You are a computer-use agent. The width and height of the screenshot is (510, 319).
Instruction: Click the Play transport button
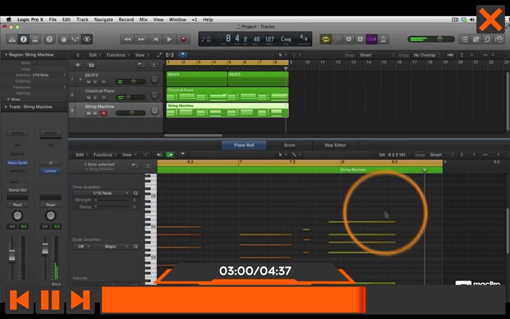[x=170, y=40]
